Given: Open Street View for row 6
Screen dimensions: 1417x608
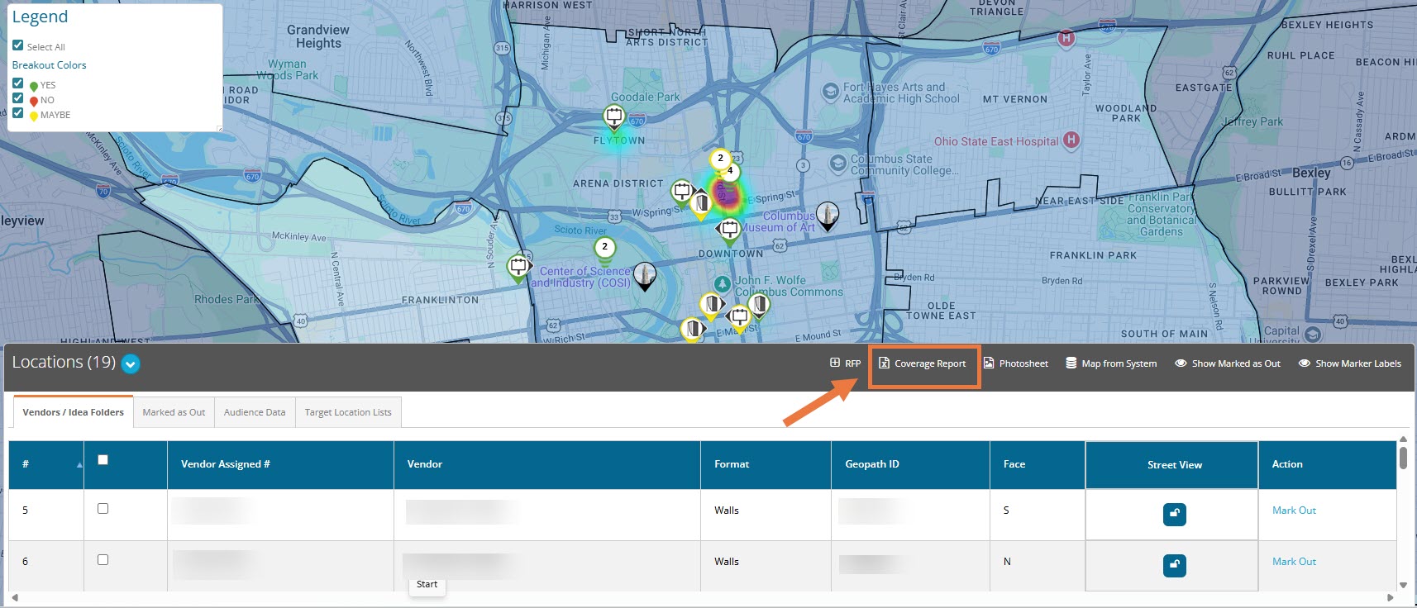Looking at the screenshot, I should pos(1174,566).
